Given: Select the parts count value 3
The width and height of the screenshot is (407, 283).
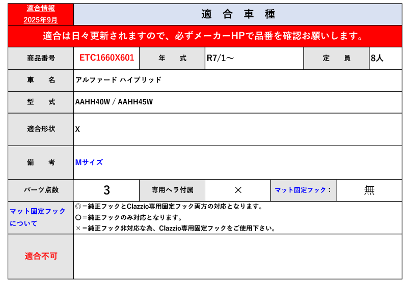Looking at the screenshot, I should [x=106, y=190].
